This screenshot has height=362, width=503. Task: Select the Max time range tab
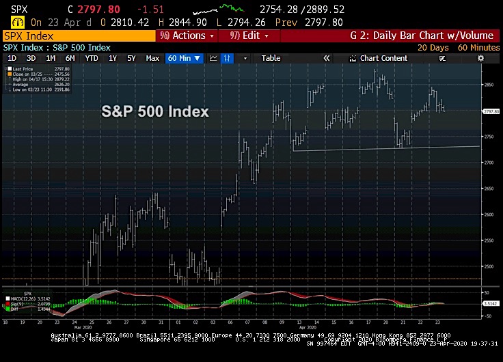[x=152, y=58]
